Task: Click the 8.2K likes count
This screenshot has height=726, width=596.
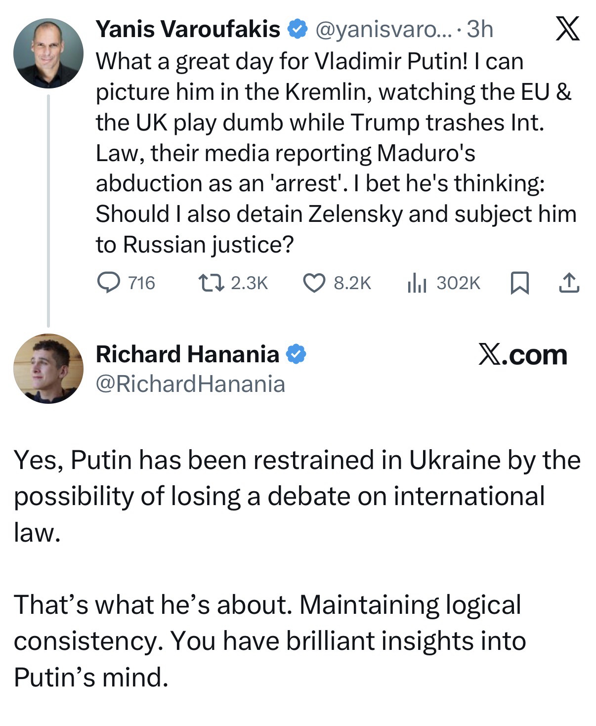Action: click(352, 283)
